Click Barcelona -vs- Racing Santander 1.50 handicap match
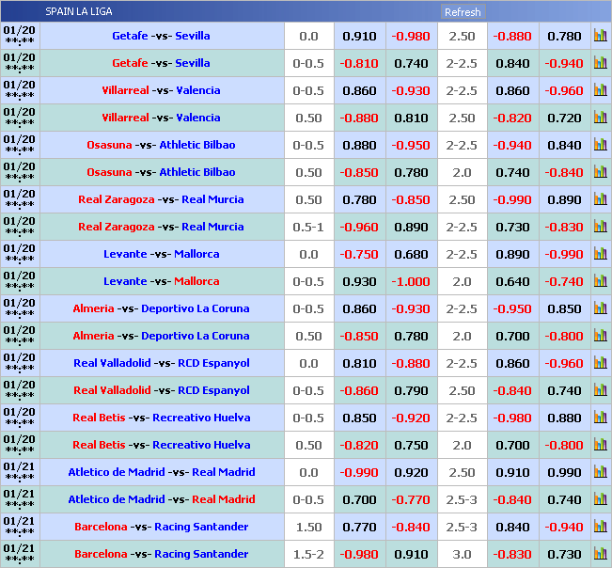 click(x=162, y=528)
